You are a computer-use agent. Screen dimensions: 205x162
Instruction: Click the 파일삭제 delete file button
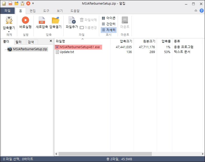click(x=88, y=20)
